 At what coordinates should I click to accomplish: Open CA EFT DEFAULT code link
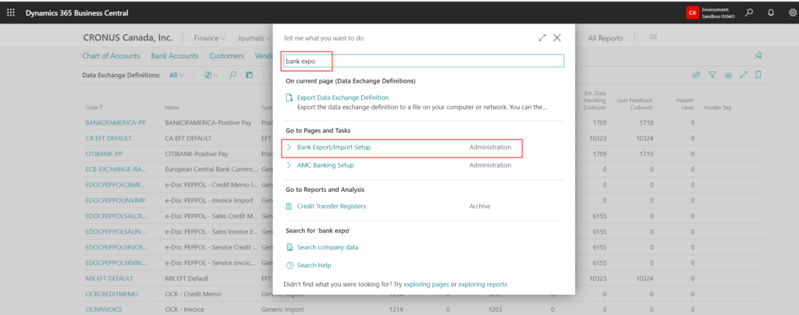click(108, 139)
